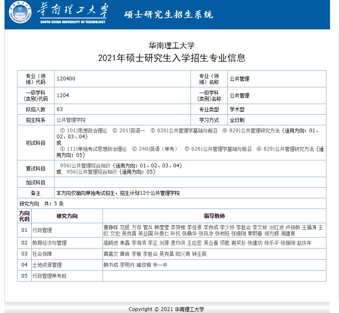The width and height of the screenshot is (339, 313).
Task: Click the 一级学科(类别)名称 label cell
Action: [209, 95]
